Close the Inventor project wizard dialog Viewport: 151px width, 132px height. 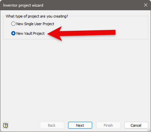point(146,5)
